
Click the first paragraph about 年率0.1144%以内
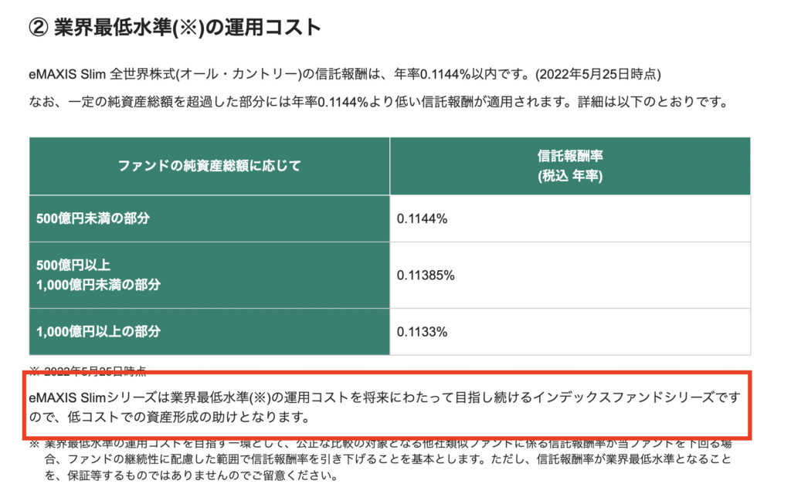(345, 74)
